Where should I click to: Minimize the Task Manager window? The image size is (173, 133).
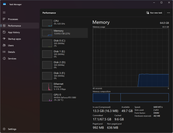[154, 2]
